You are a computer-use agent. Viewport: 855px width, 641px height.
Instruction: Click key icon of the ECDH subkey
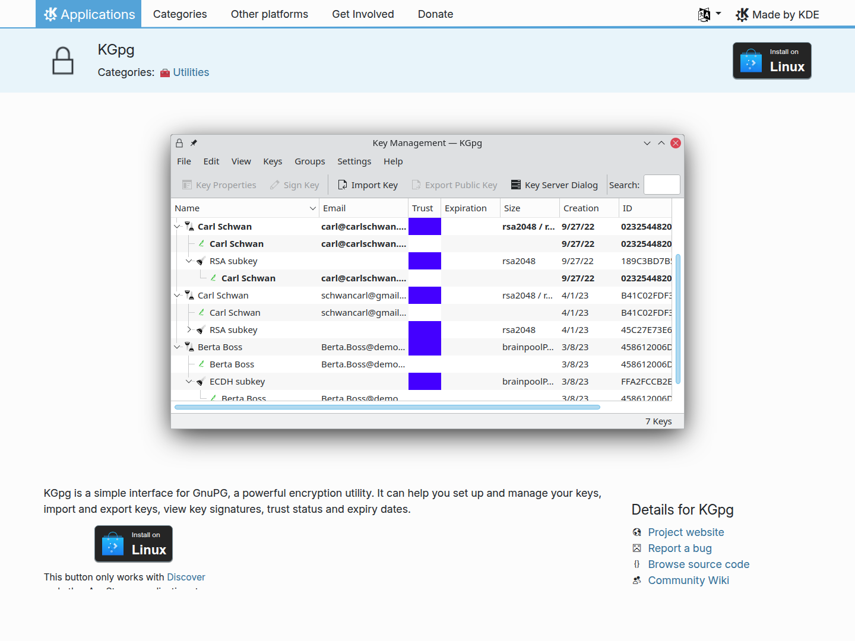coord(201,382)
